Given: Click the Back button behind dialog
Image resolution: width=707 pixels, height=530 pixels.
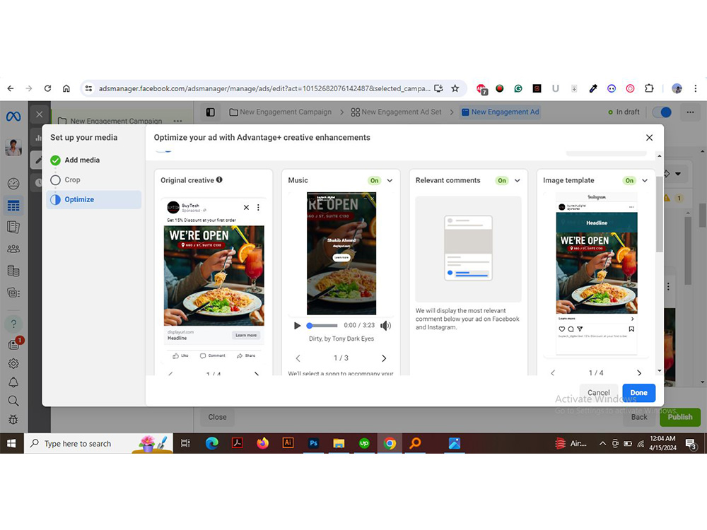Looking at the screenshot, I should [x=639, y=417].
